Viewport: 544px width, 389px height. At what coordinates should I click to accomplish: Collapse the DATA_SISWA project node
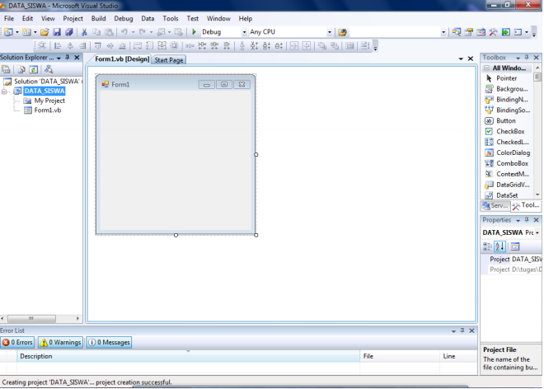click(4, 91)
